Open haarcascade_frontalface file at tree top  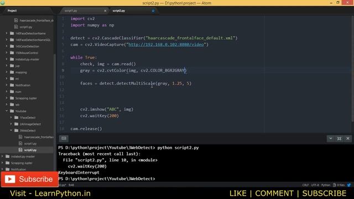click(37, 20)
